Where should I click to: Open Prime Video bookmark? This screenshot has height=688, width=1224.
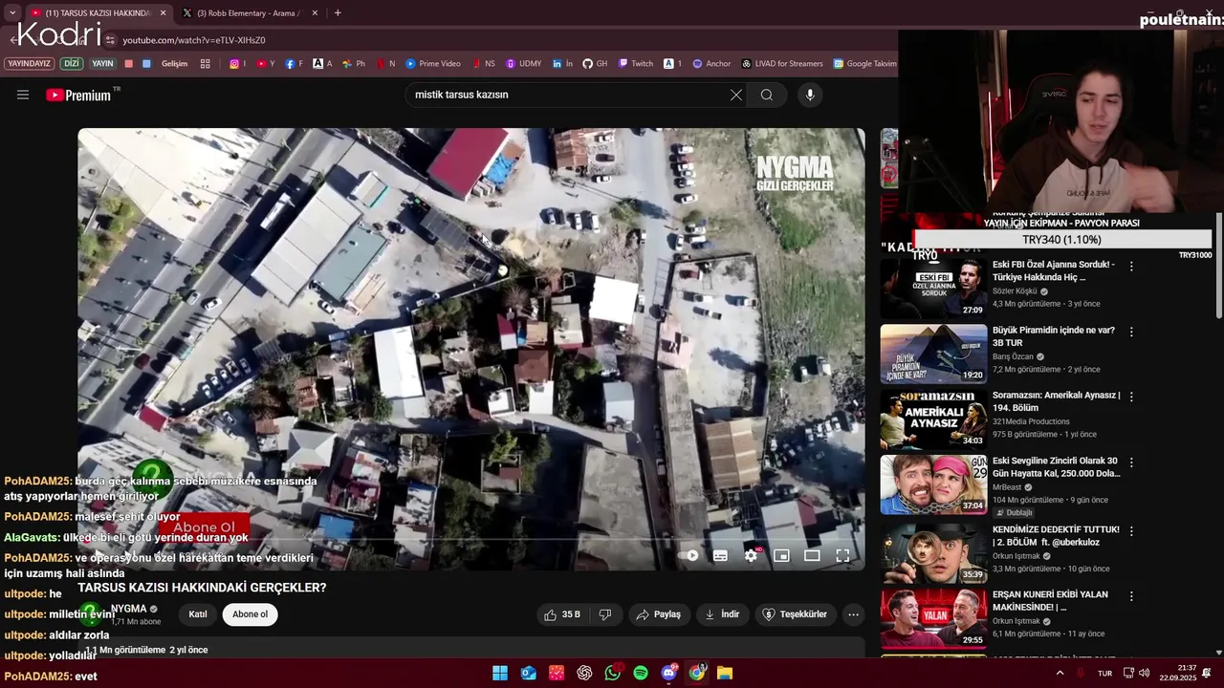tap(432, 64)
